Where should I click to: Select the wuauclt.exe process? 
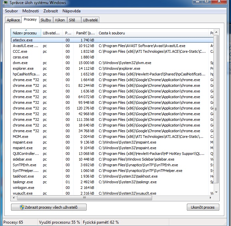click(x=112, y=193)
